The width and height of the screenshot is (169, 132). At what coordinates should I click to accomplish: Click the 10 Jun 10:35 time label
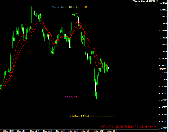(x=8, y=131)
